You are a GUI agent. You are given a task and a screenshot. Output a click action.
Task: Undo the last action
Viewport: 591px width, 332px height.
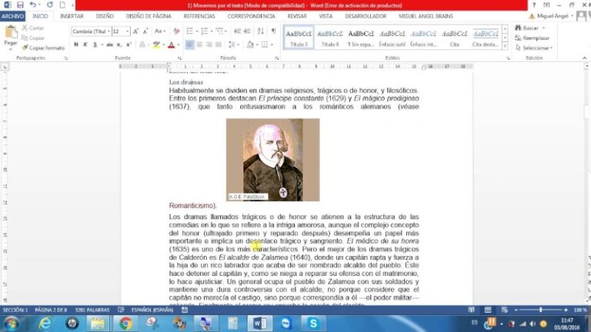click(33, 5)
